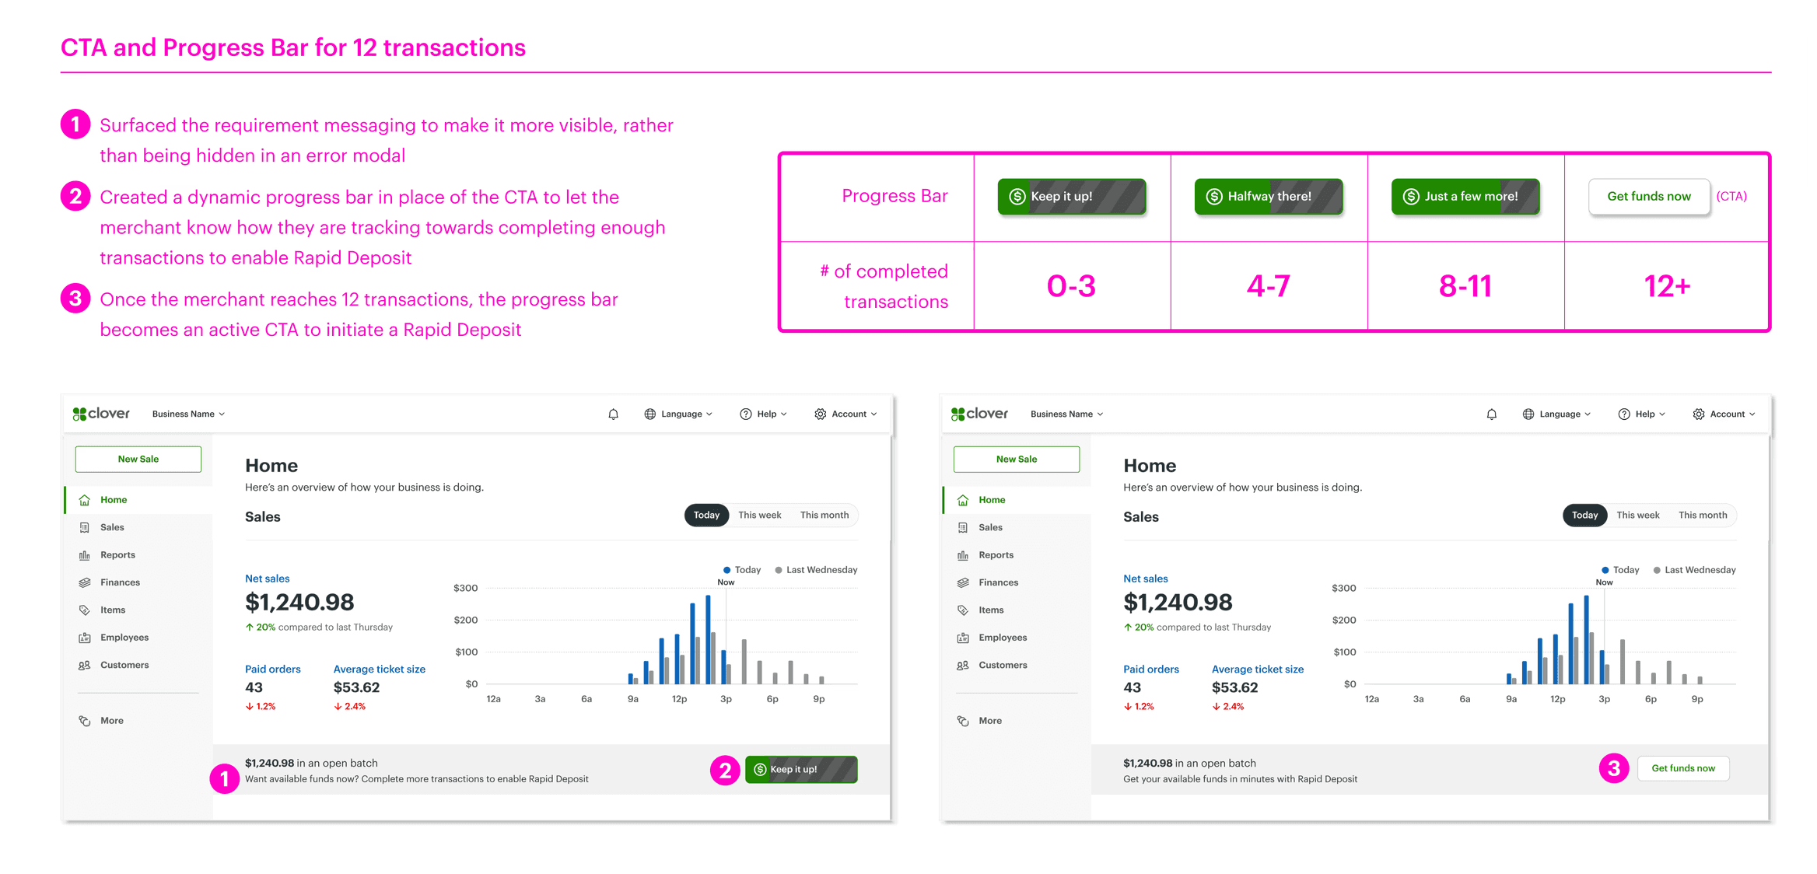Click the Home house icon in right dashboard sidebar
This screenshot has height=874, width=1817.
(x=963, y=500)
